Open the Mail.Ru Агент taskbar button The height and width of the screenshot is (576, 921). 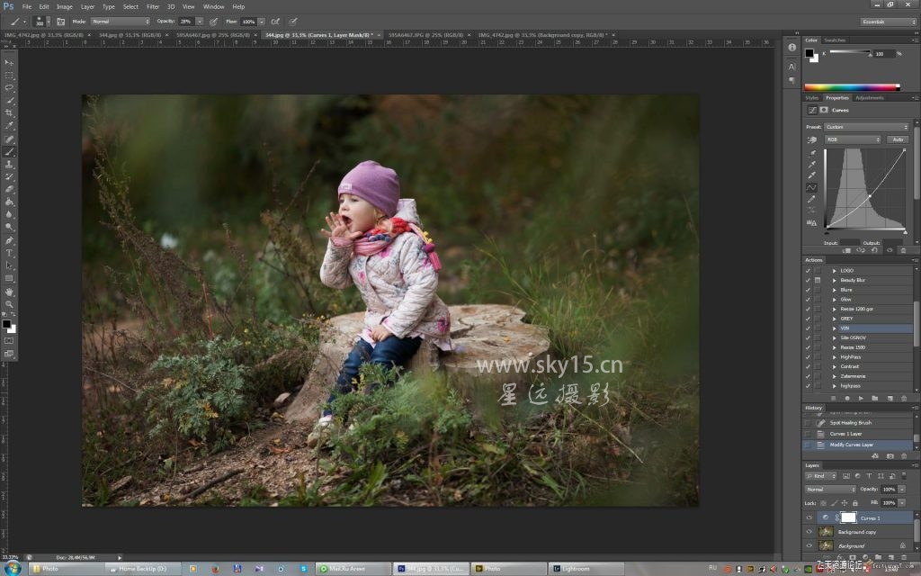pyautogui.click(x=353, y=569)
